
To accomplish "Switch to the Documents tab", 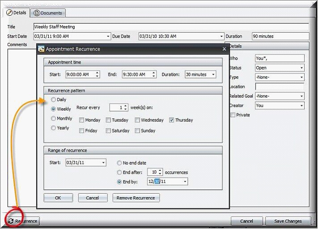I will [48, 13].
